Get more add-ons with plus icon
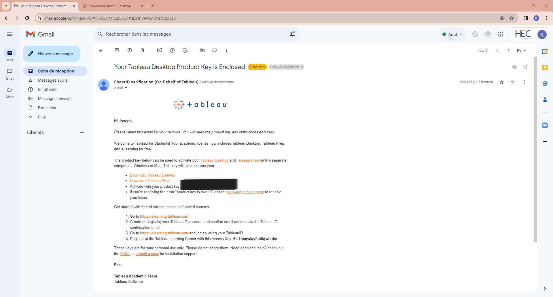553x297 pixels. (x=545, y=141)
